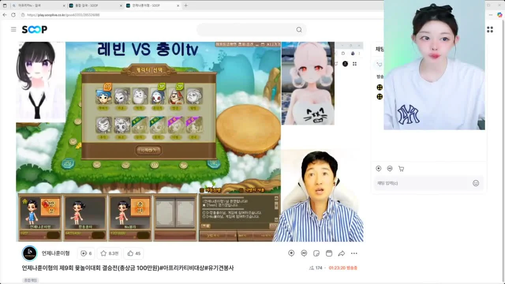Open more options ellipsis below video

pos(354,253)
